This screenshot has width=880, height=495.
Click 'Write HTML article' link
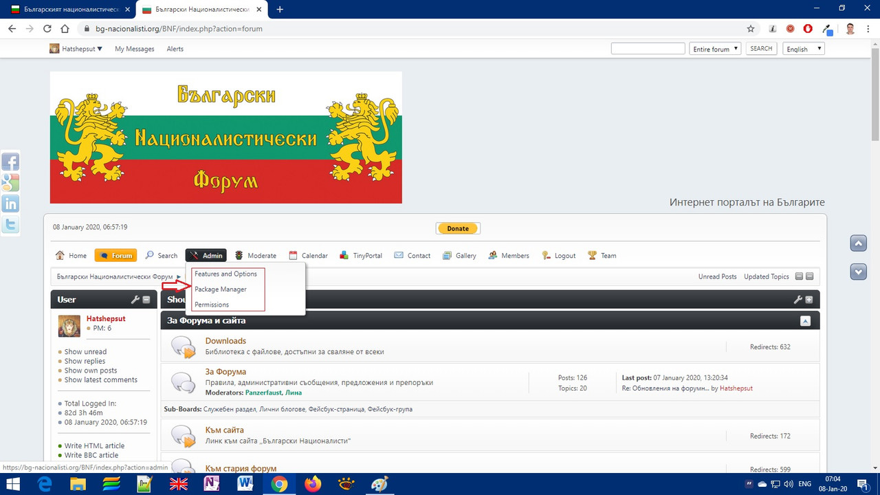[x=94, y=446]
